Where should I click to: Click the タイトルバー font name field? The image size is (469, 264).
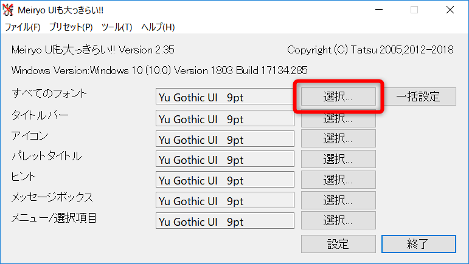pos(224,118)
